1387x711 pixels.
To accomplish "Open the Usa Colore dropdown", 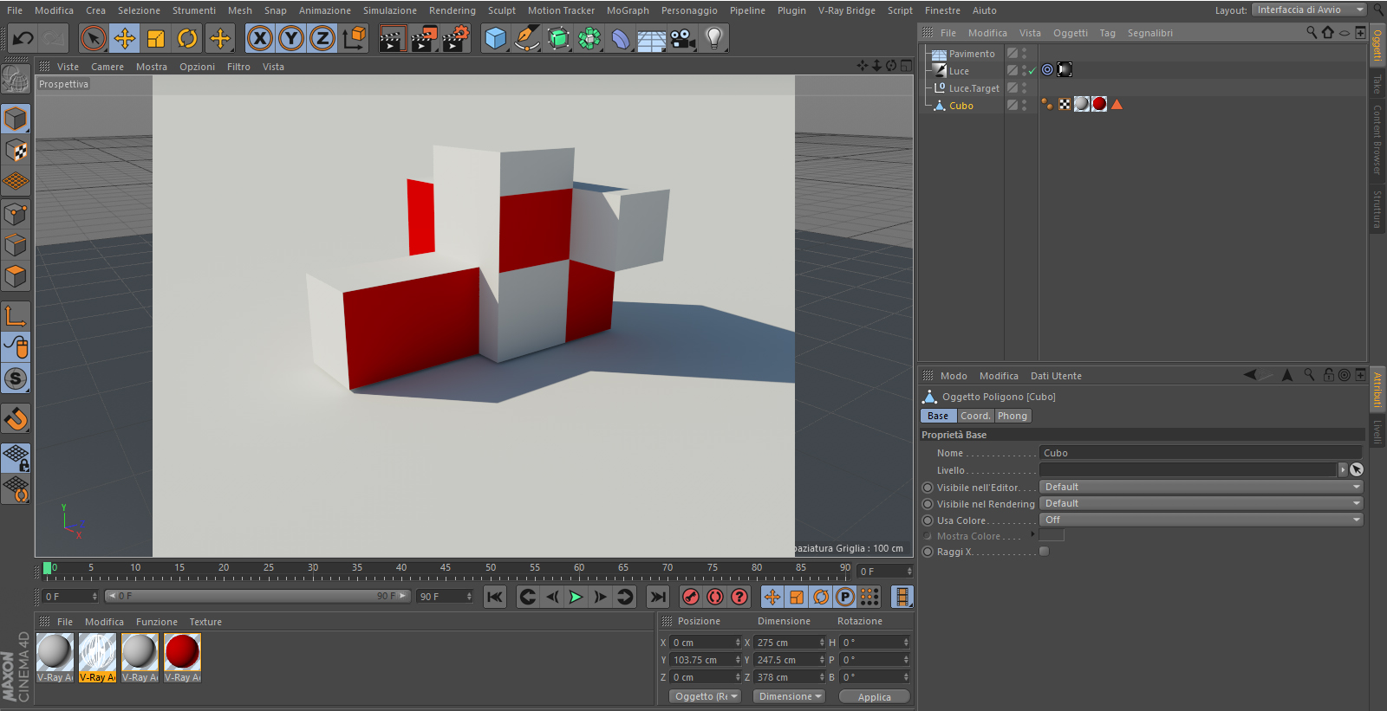I will pyautogui.click(x=1201, y=520).
